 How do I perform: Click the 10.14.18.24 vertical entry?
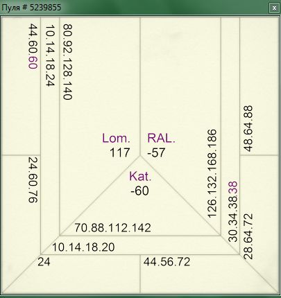click(x=50, y=55)
